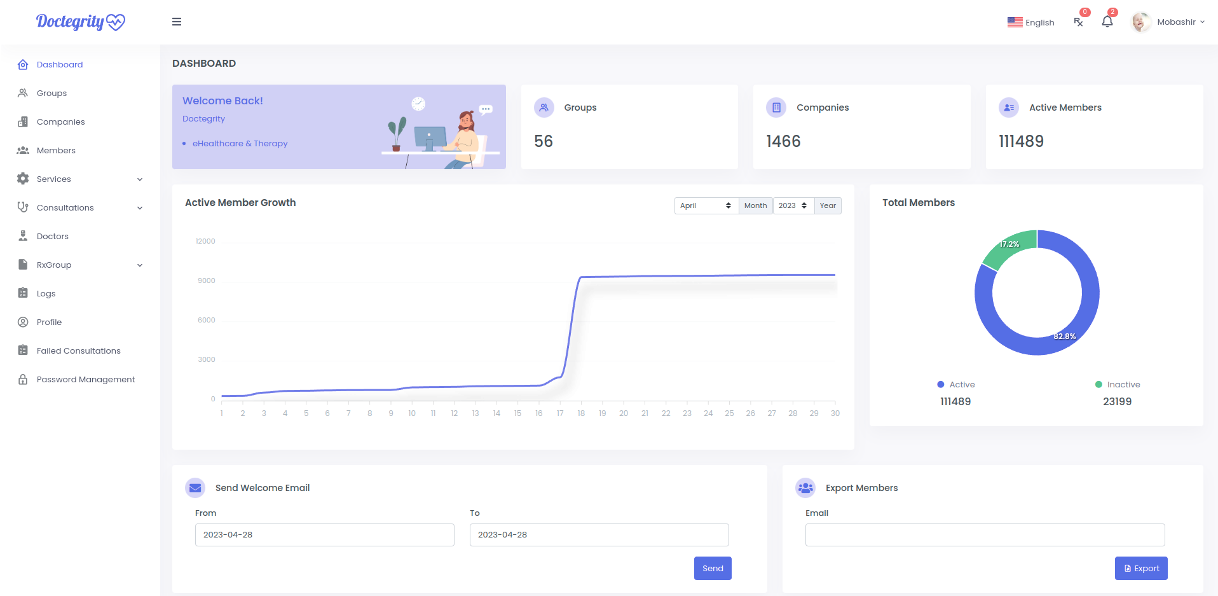
Task: Click the Profile user-circle icon
Action: [x=23, y=322]
